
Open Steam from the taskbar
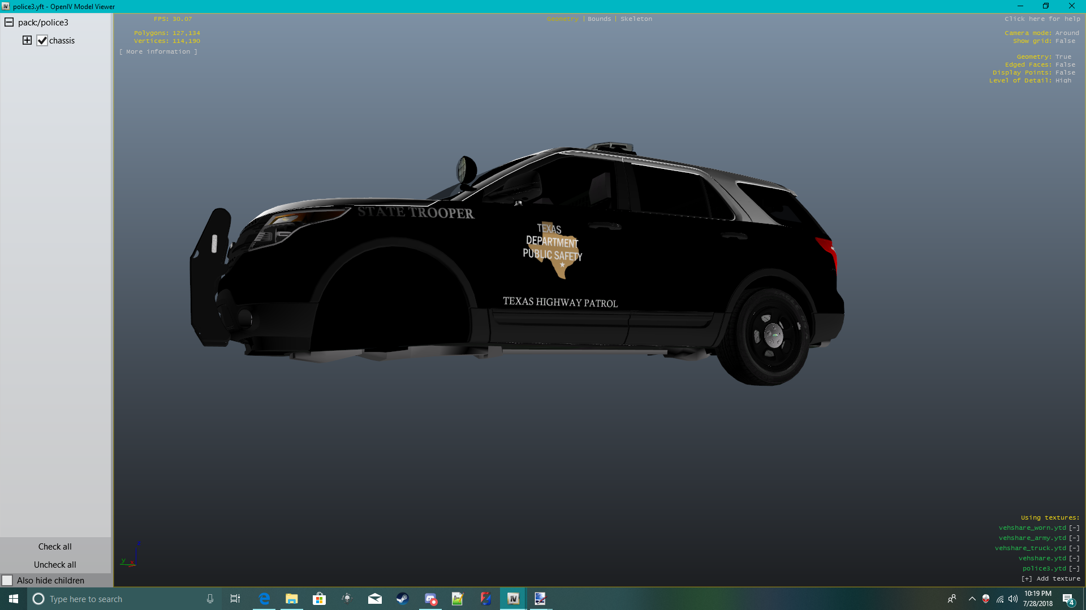click(x=402, y=599)
